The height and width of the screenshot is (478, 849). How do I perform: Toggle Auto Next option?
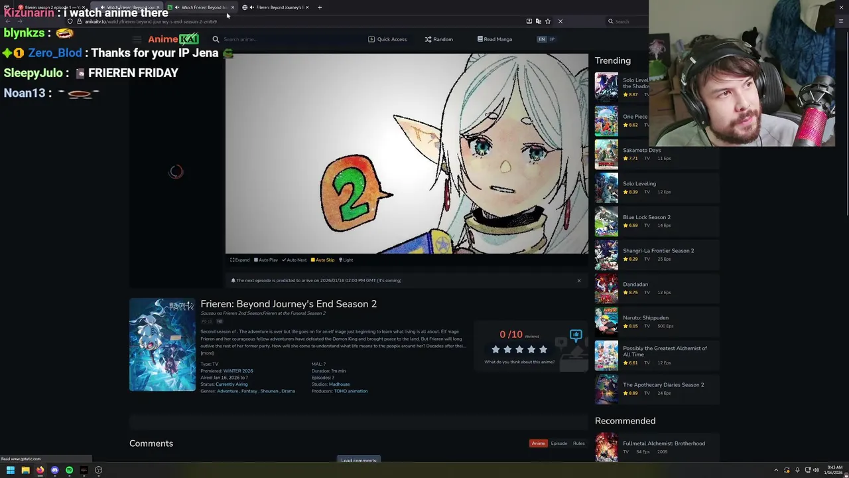point(294,260)
